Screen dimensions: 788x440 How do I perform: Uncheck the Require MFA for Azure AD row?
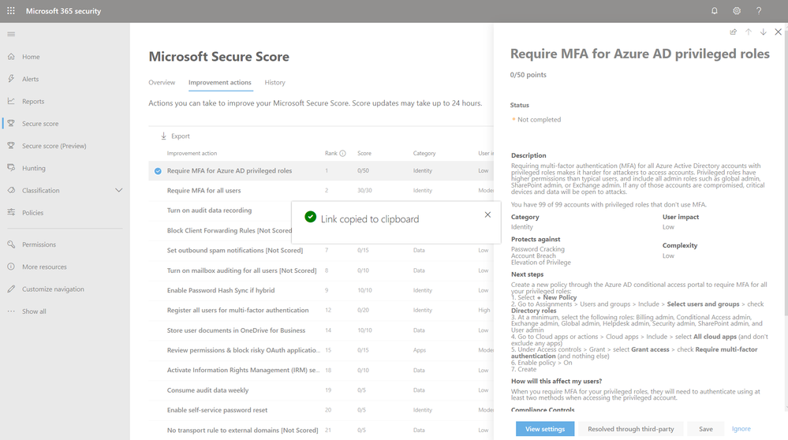click(x=158, y=171)
